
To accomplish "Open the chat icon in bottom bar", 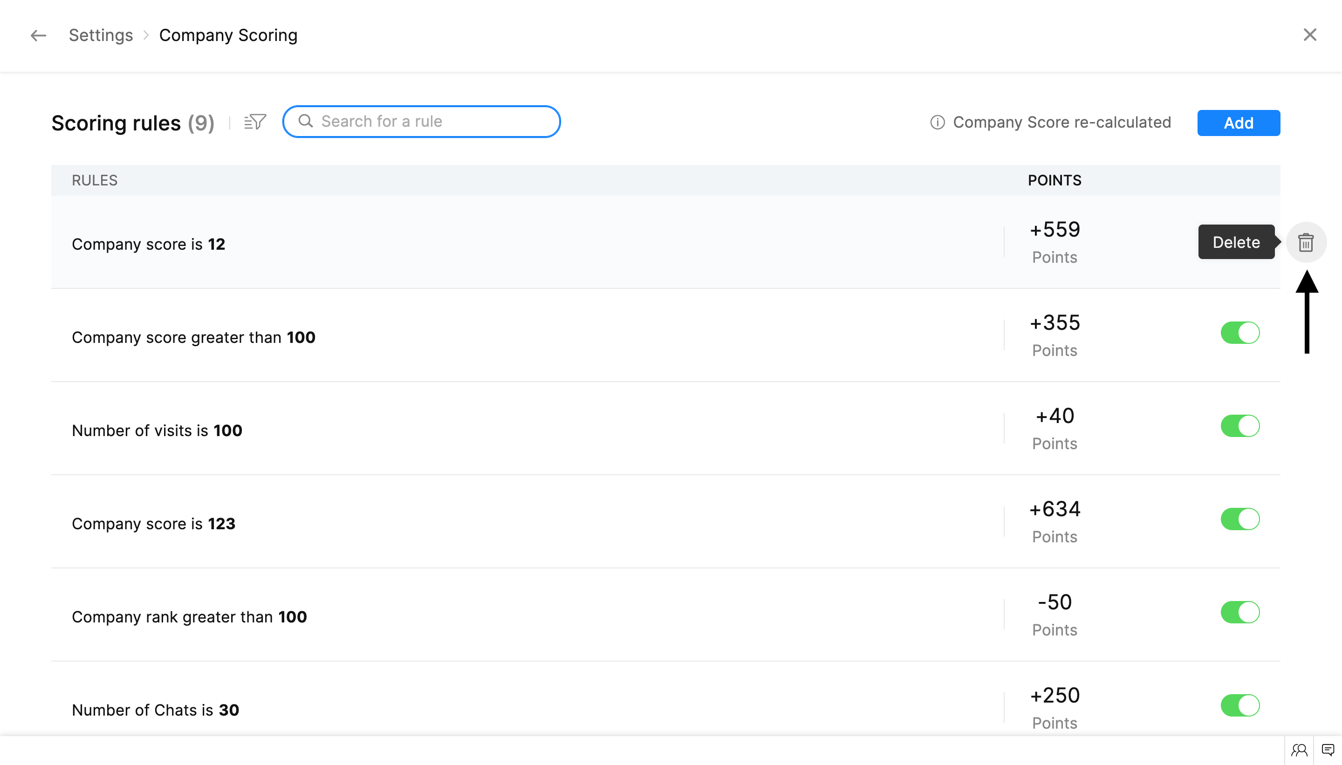I will click(x=1328, y=750).
